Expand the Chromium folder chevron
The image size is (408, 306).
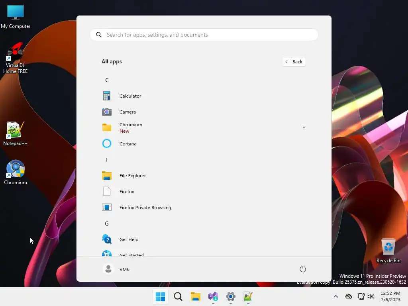(x=304, y=127)
